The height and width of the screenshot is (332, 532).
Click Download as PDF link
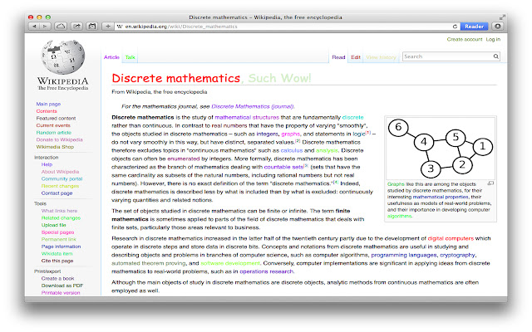[x=62, y=286]
